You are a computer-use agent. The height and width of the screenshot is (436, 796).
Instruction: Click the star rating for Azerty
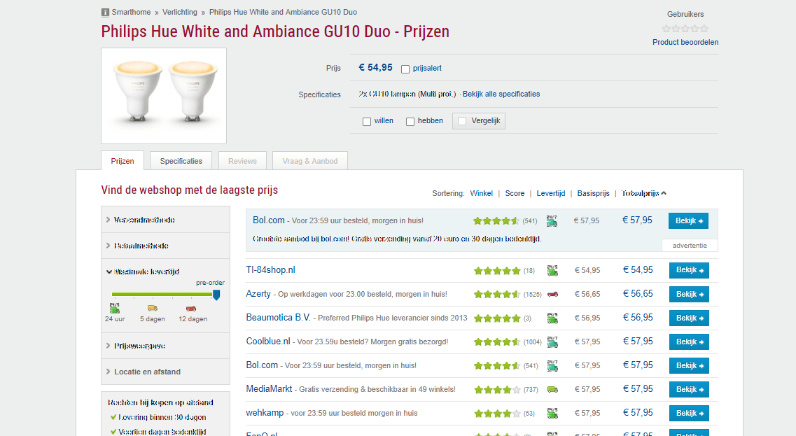pos(497,295)
